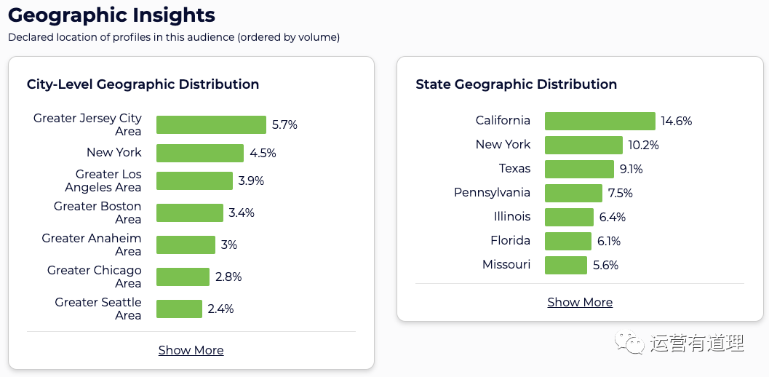
Task: Click the Illinois state bar
Action: (569, 217)
